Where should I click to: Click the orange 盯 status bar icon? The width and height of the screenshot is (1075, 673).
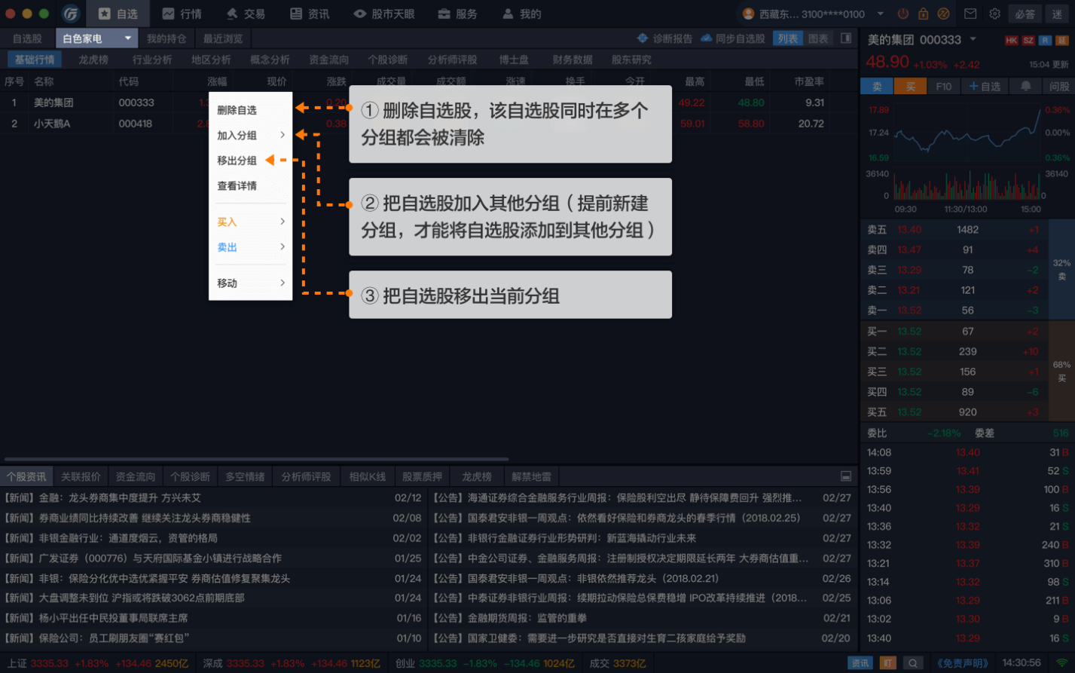coord(888,663)
